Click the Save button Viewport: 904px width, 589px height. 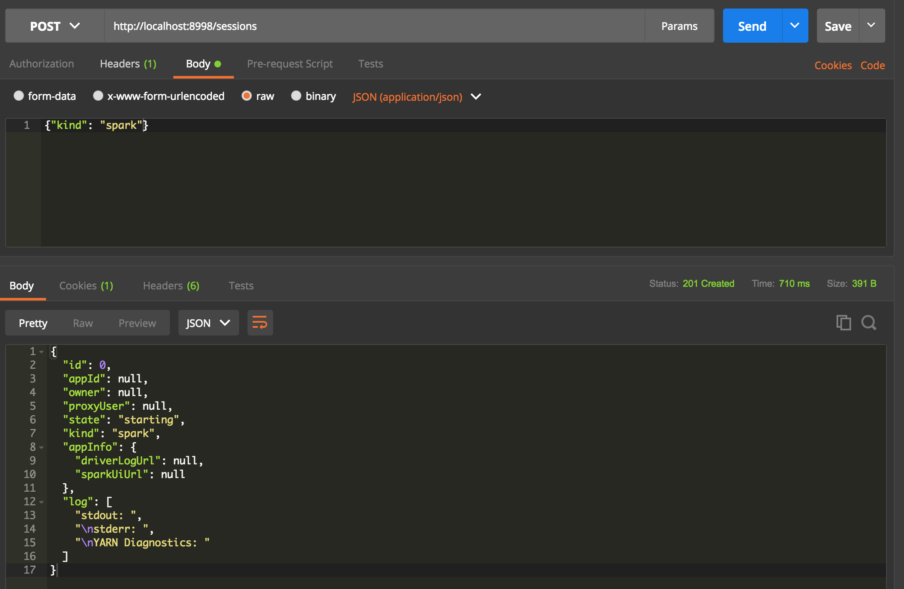tap(837, 26)
